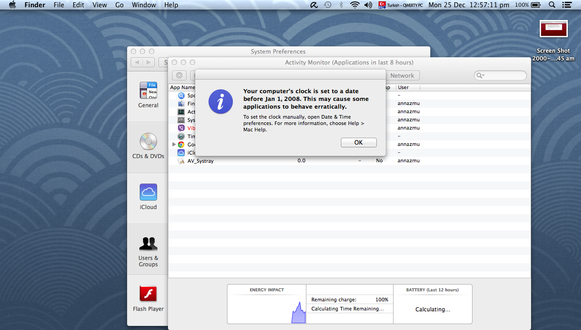Screen dimensions: 581x330
Task: Click the Bluetooth status icon
Action: click(341, 5)
